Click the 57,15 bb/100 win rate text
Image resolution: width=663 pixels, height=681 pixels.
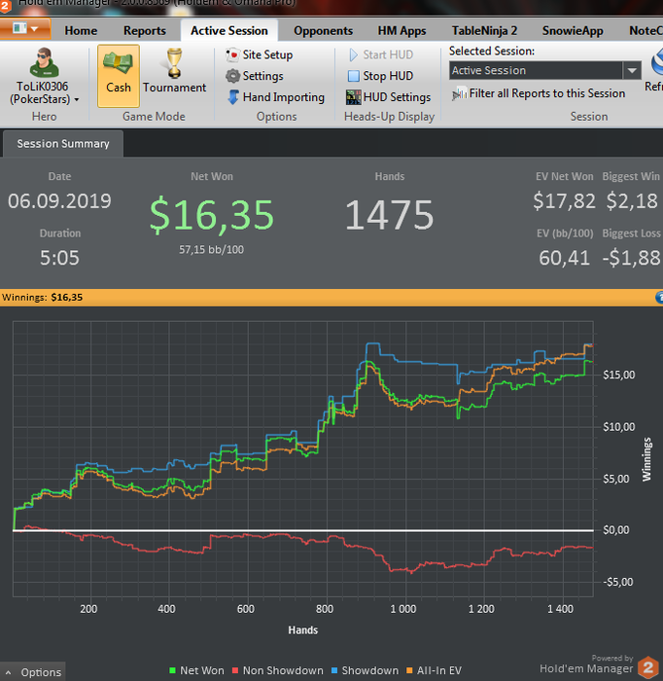coord(211,250)
